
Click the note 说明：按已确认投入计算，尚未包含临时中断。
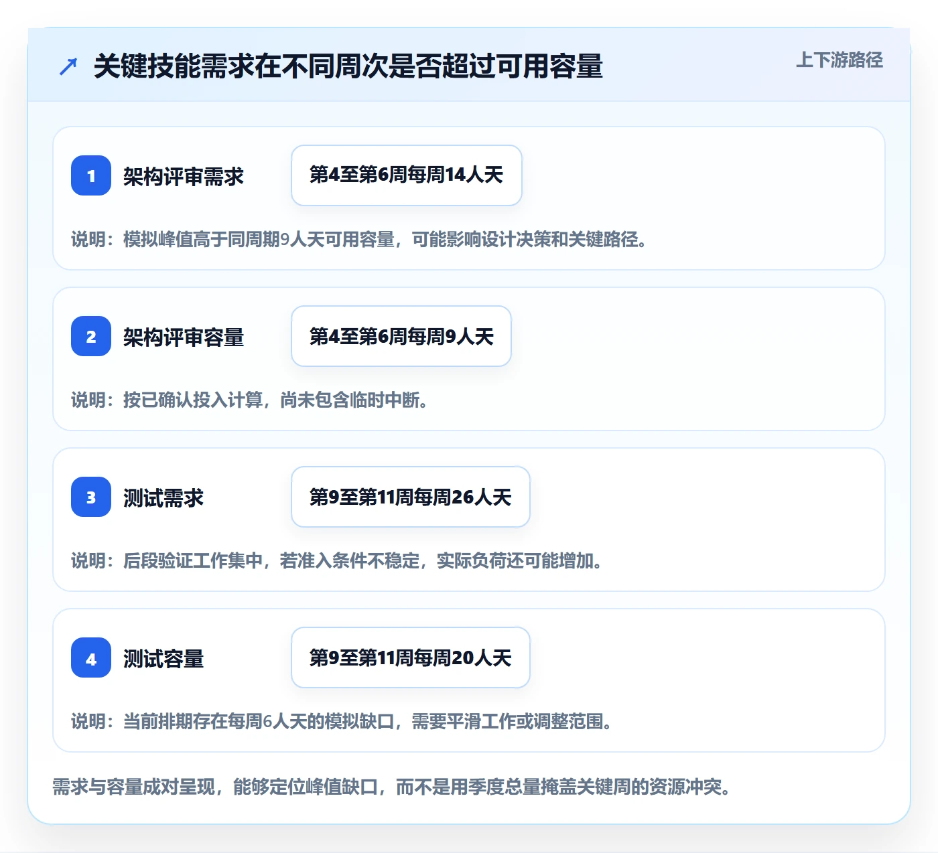tap(250, 400)
